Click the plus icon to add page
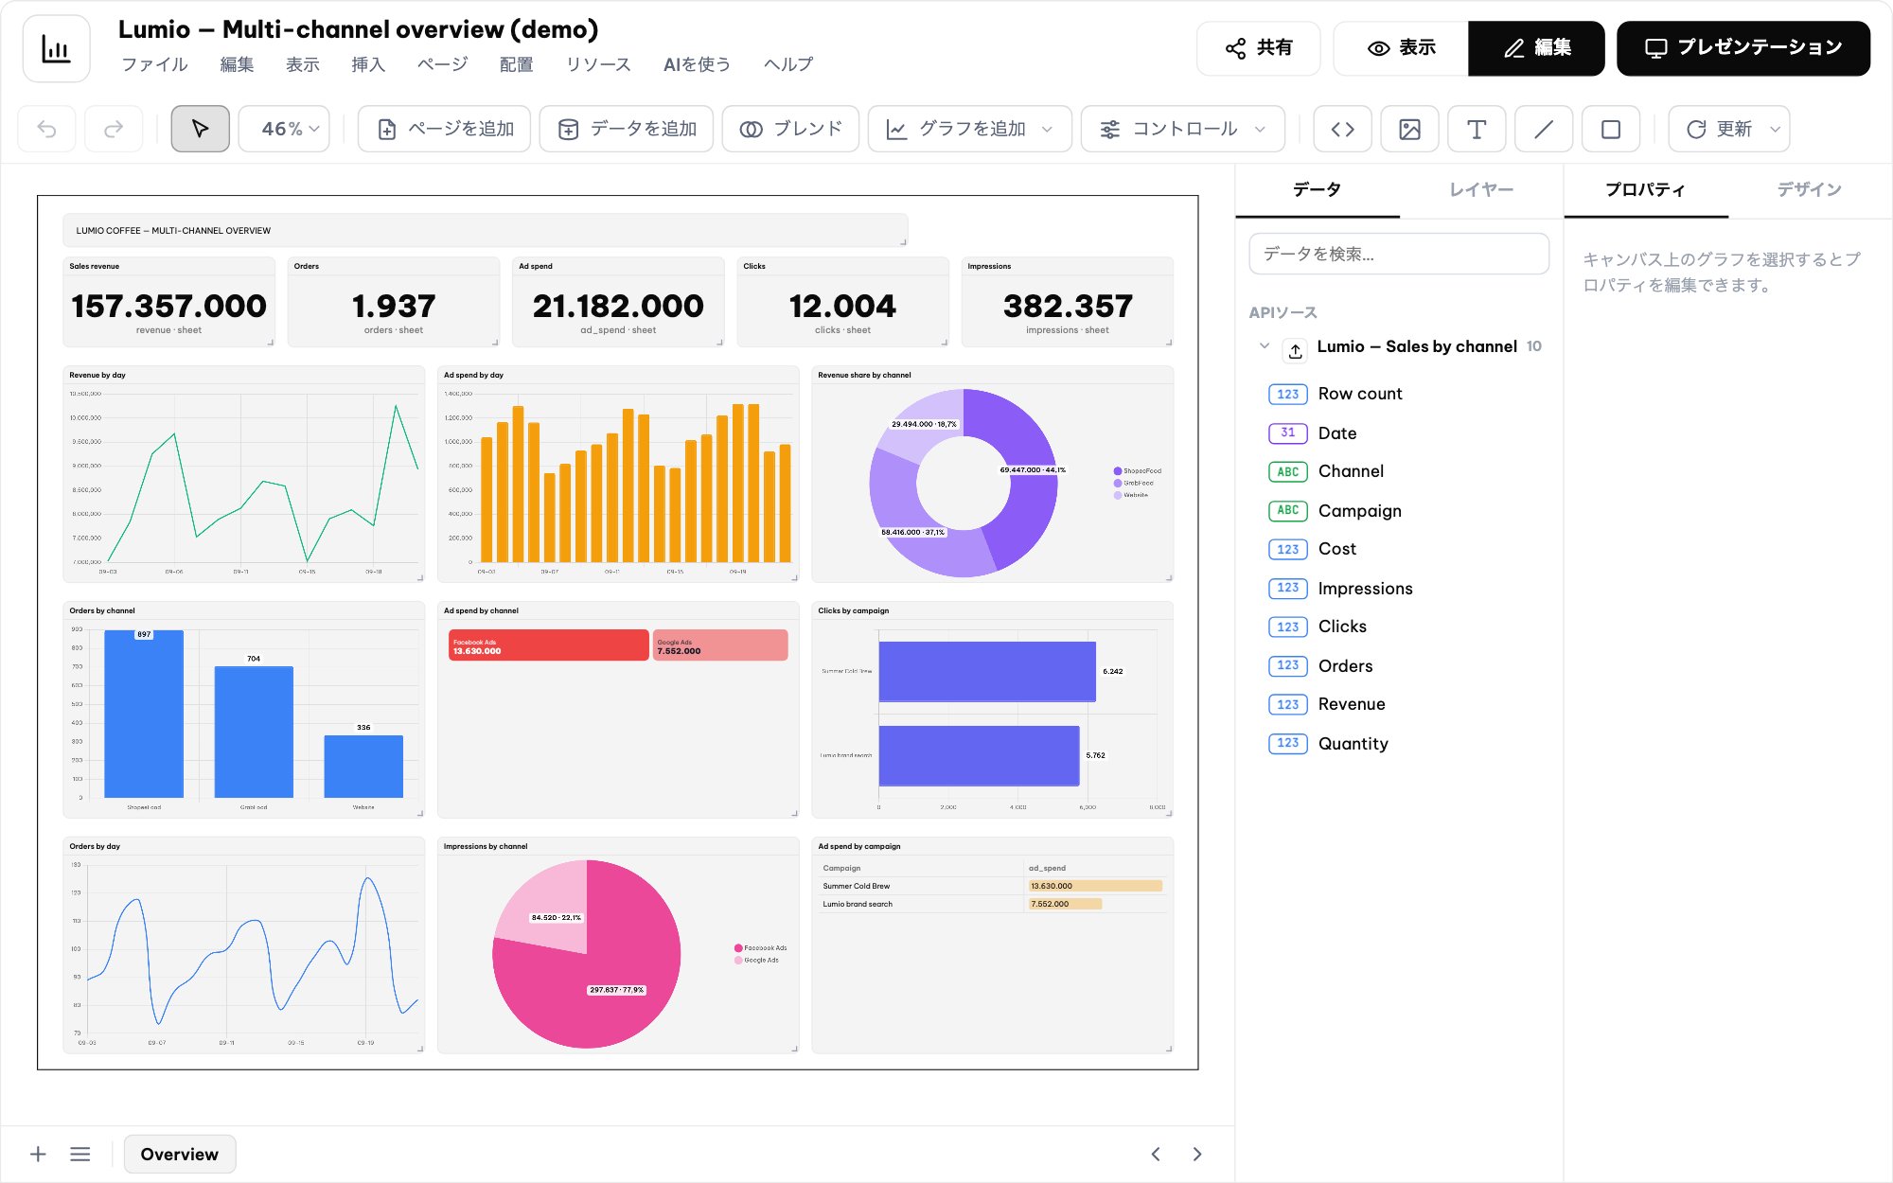Image resolution: width=1893 pixels, height=1183 pixels. pos(38,1154)
